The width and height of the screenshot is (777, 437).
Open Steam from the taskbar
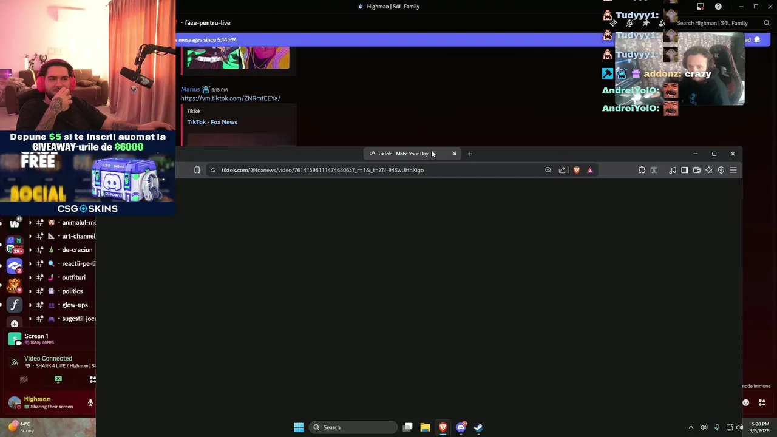478,427
